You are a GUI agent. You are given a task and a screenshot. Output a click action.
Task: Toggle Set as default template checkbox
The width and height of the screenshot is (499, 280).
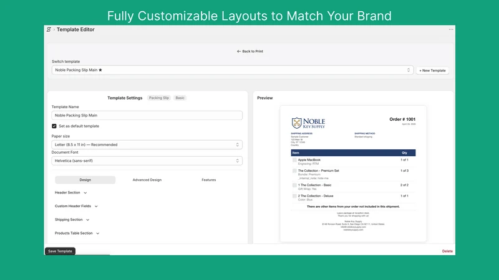[54, 126]
